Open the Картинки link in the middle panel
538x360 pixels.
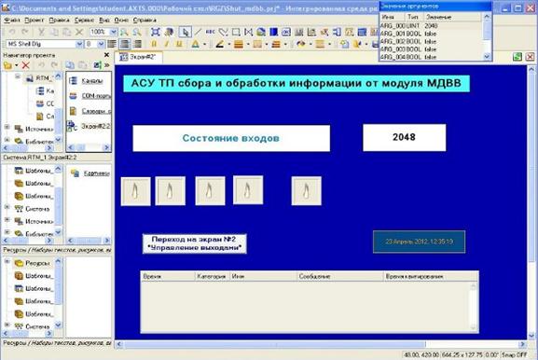pyautogui.click(x=96, y=173)
